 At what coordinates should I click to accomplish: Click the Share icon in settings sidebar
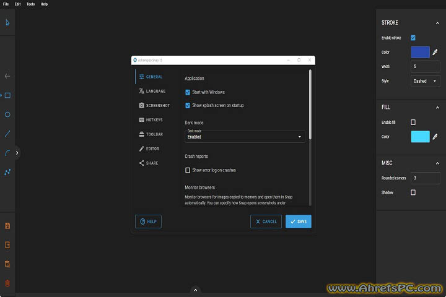pos(141,163)
